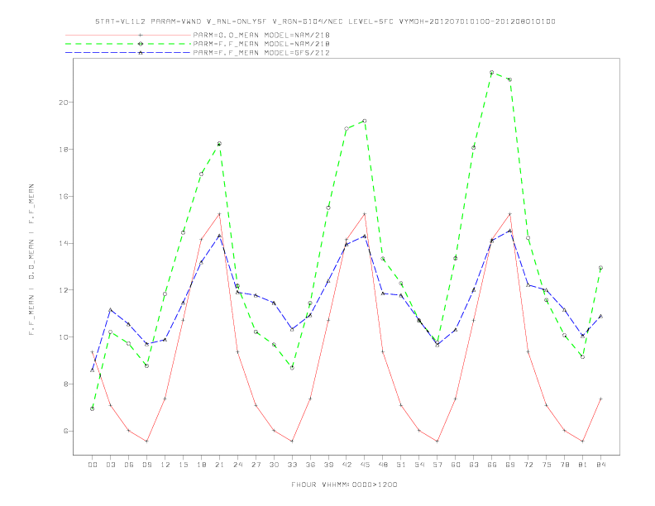Click x-axis tick label 84
This screenshot has width=655, height=506.
coord(600,465)
